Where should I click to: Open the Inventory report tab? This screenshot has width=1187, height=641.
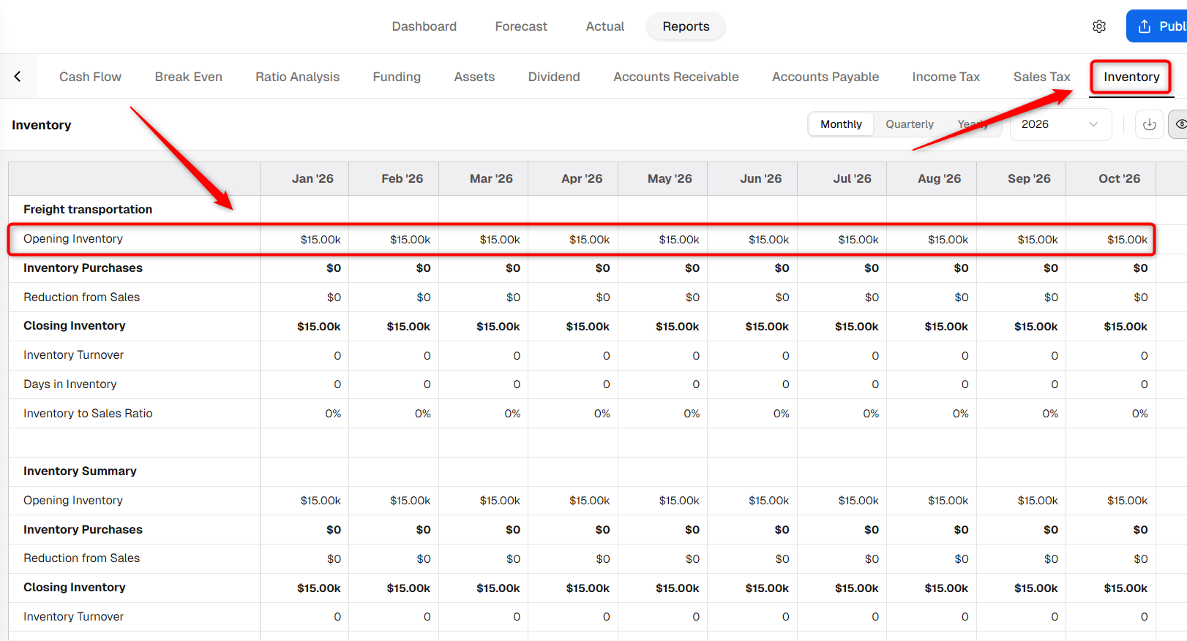point(1131,77)
